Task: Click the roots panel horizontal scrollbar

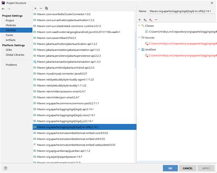Action: pos(159,162)
